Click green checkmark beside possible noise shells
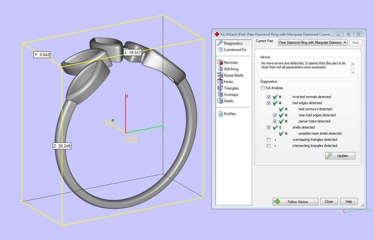Screen dimensions: 374x240 pyautogui.click(x=281, y=133)
